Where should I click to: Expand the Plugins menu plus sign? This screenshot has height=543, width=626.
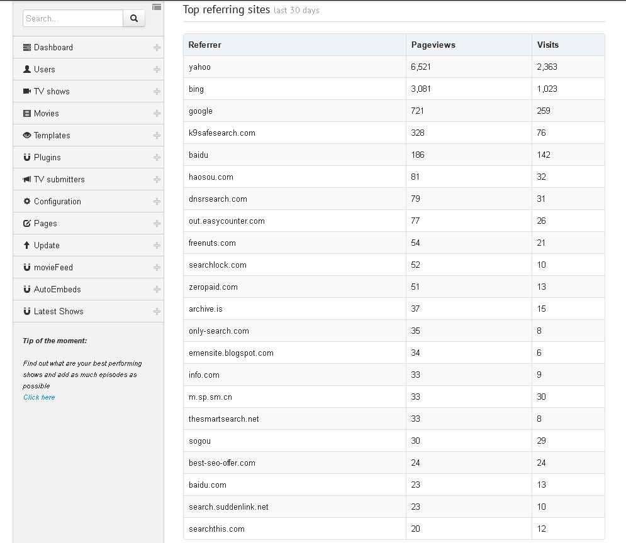[157, 158]
